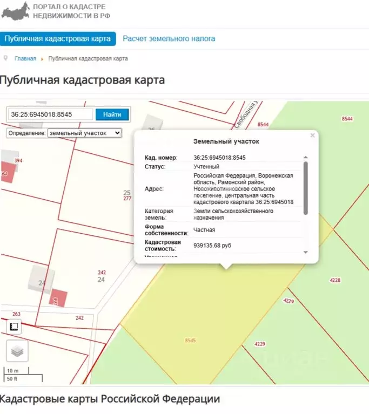Image resolution: width=369 pixels, height=414 pixels.
Task: Go to 'Главная' breadcrumb link
Action: coord(25,59)
